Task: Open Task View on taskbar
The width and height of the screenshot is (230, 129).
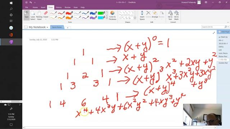Action: click(11, 21)
